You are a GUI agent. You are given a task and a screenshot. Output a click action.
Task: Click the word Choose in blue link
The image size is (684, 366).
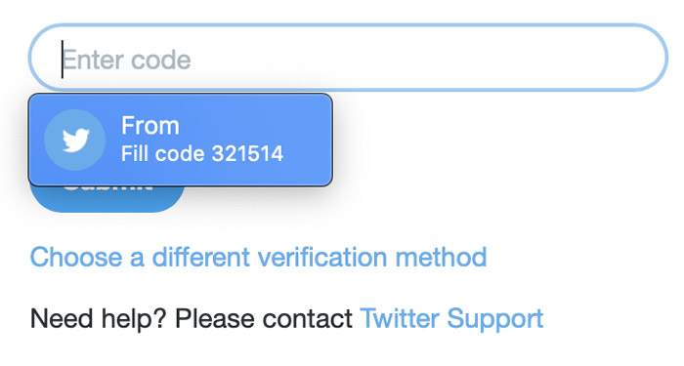pos(76,257)
